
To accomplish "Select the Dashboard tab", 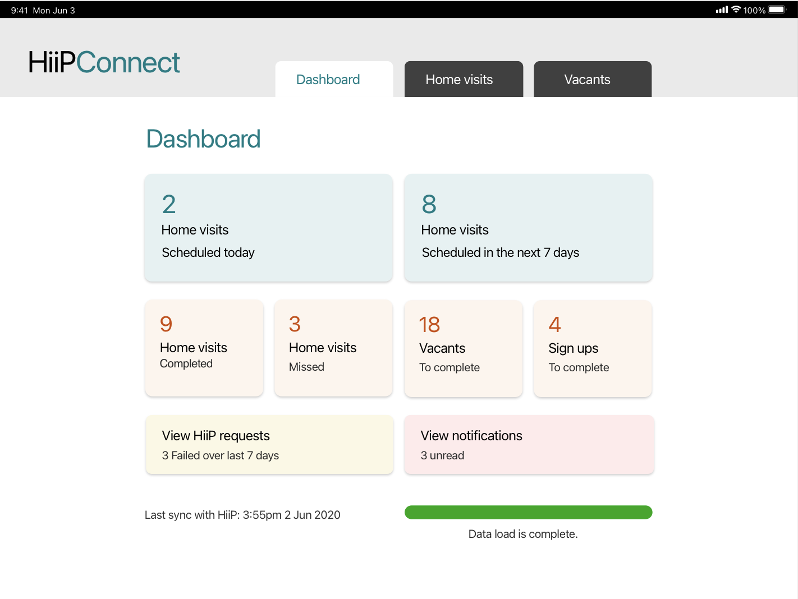I will tap(328, 79).
